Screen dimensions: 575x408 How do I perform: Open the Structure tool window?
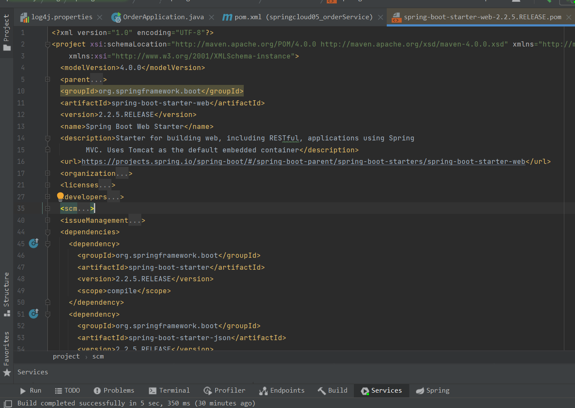(6, 294)
